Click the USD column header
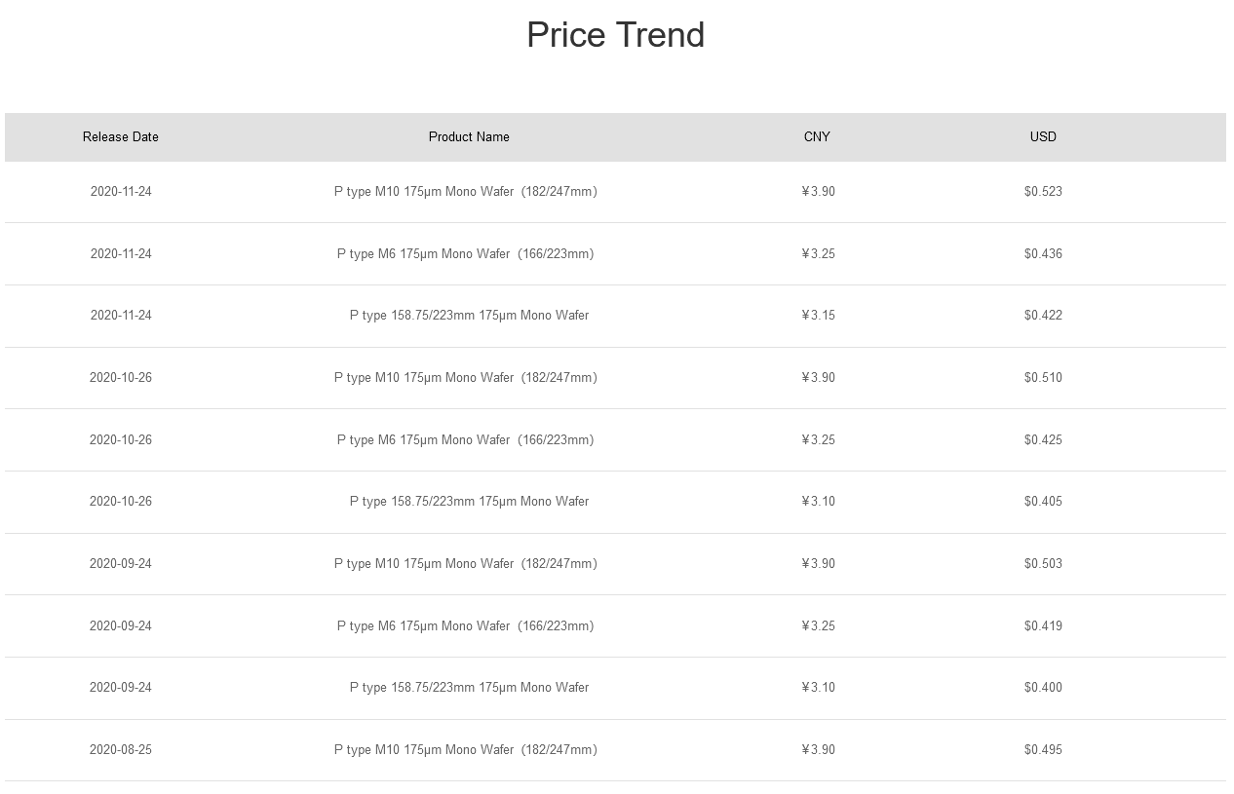Screen dimensions: 1234x794 pos(1043,137)
